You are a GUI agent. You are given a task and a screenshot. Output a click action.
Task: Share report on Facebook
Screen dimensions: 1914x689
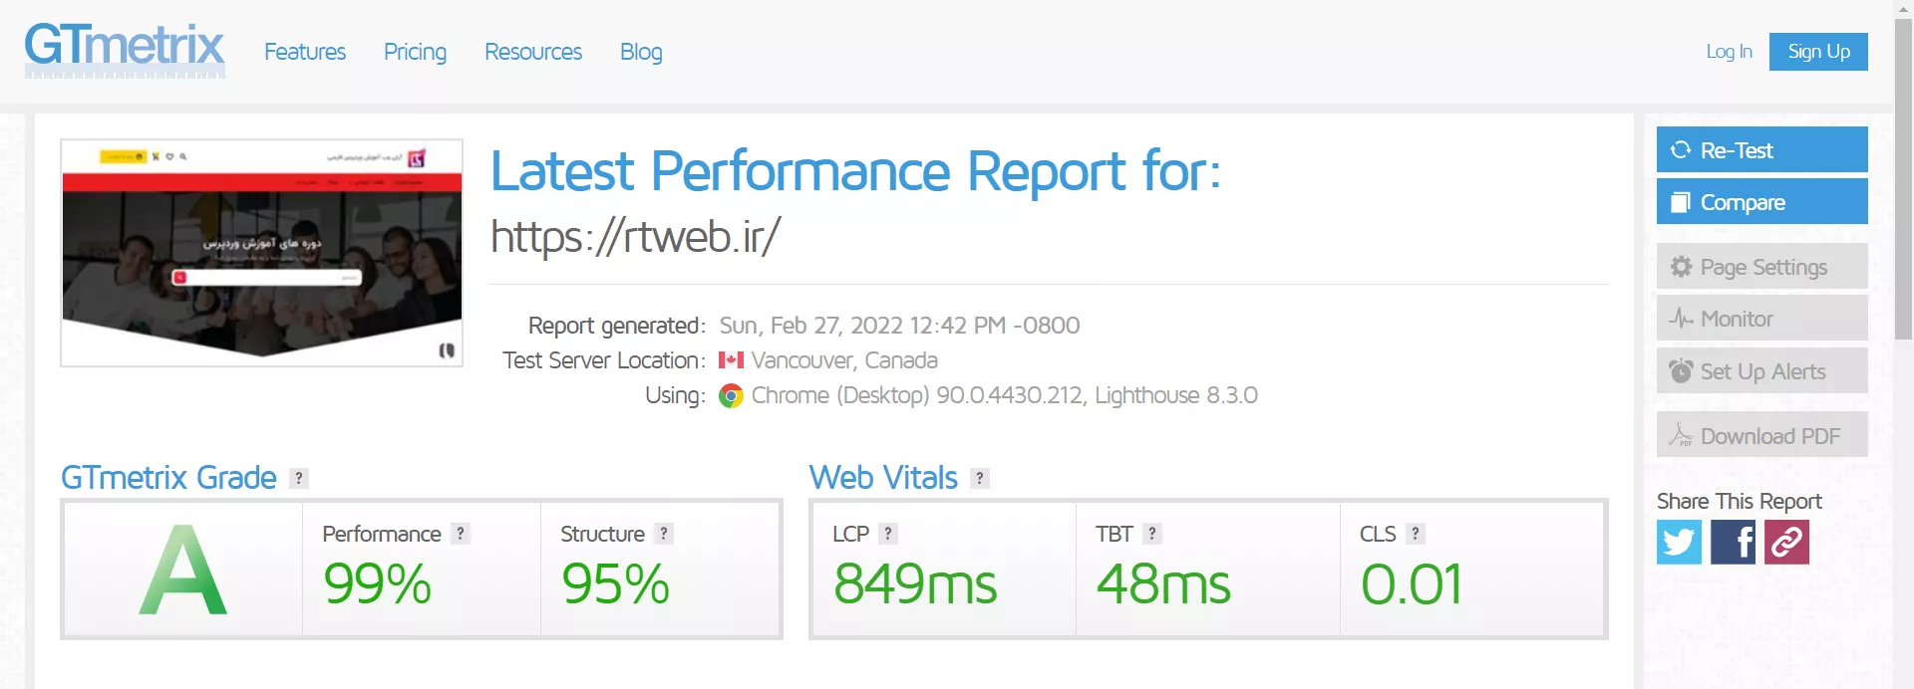[1733, 543]
